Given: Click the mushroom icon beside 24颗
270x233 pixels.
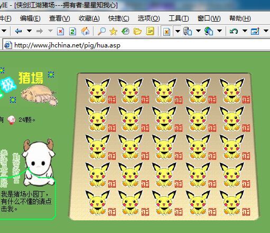Looking at the screenshot, I should pos(12,120).
